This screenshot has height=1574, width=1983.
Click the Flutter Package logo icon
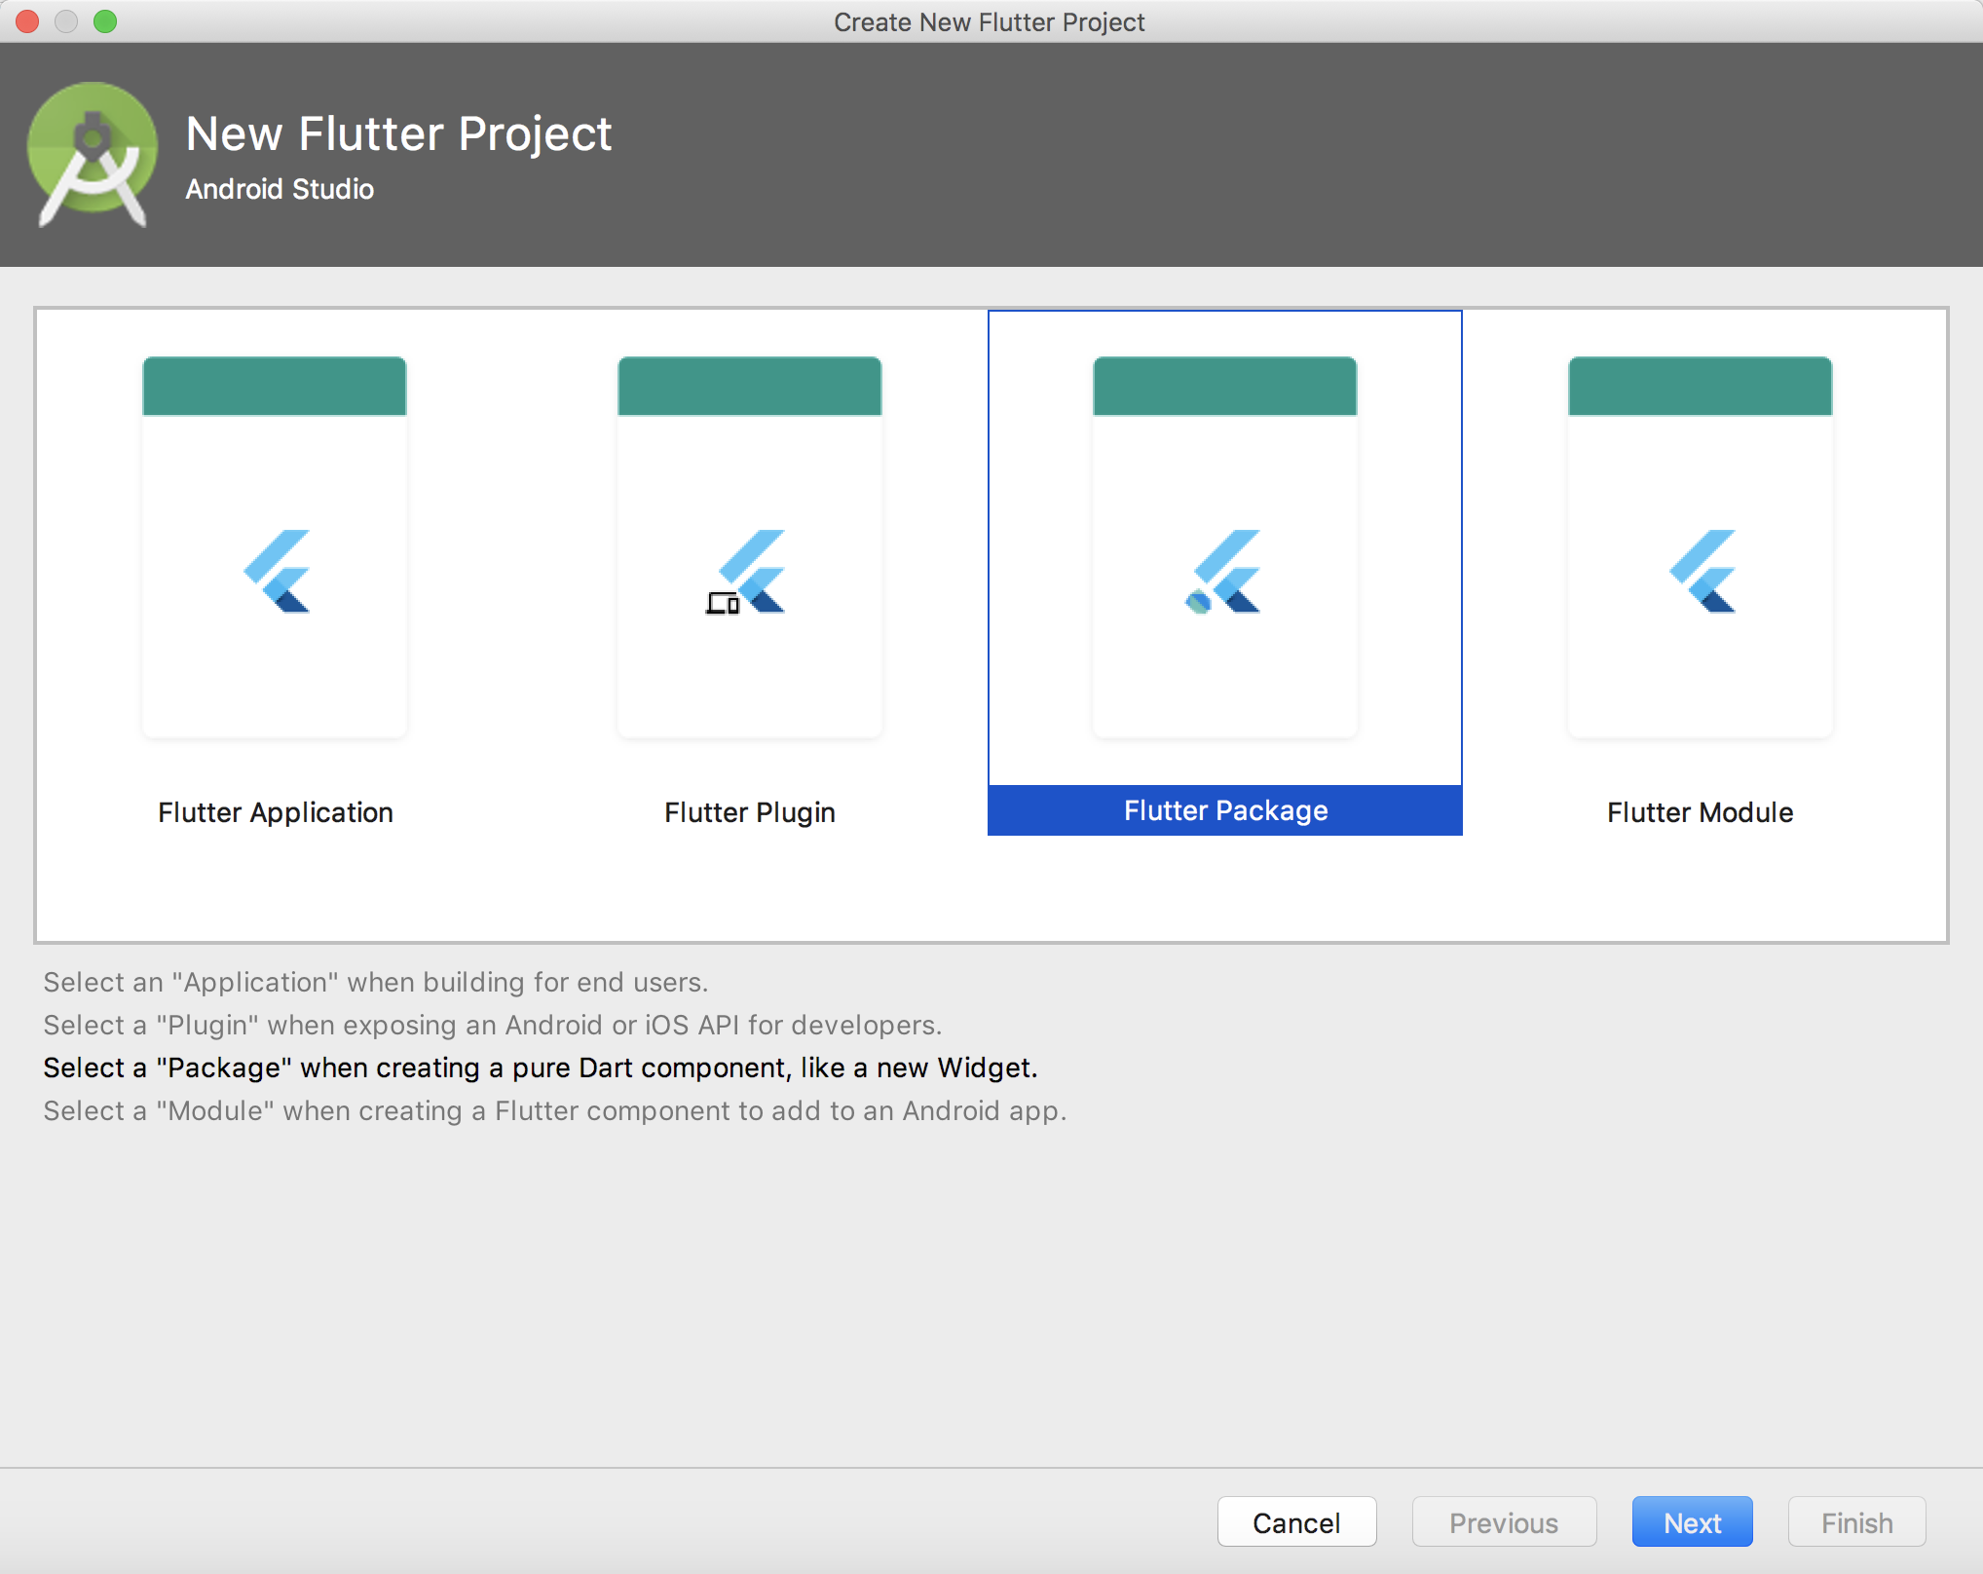[x=1227, y=572]
